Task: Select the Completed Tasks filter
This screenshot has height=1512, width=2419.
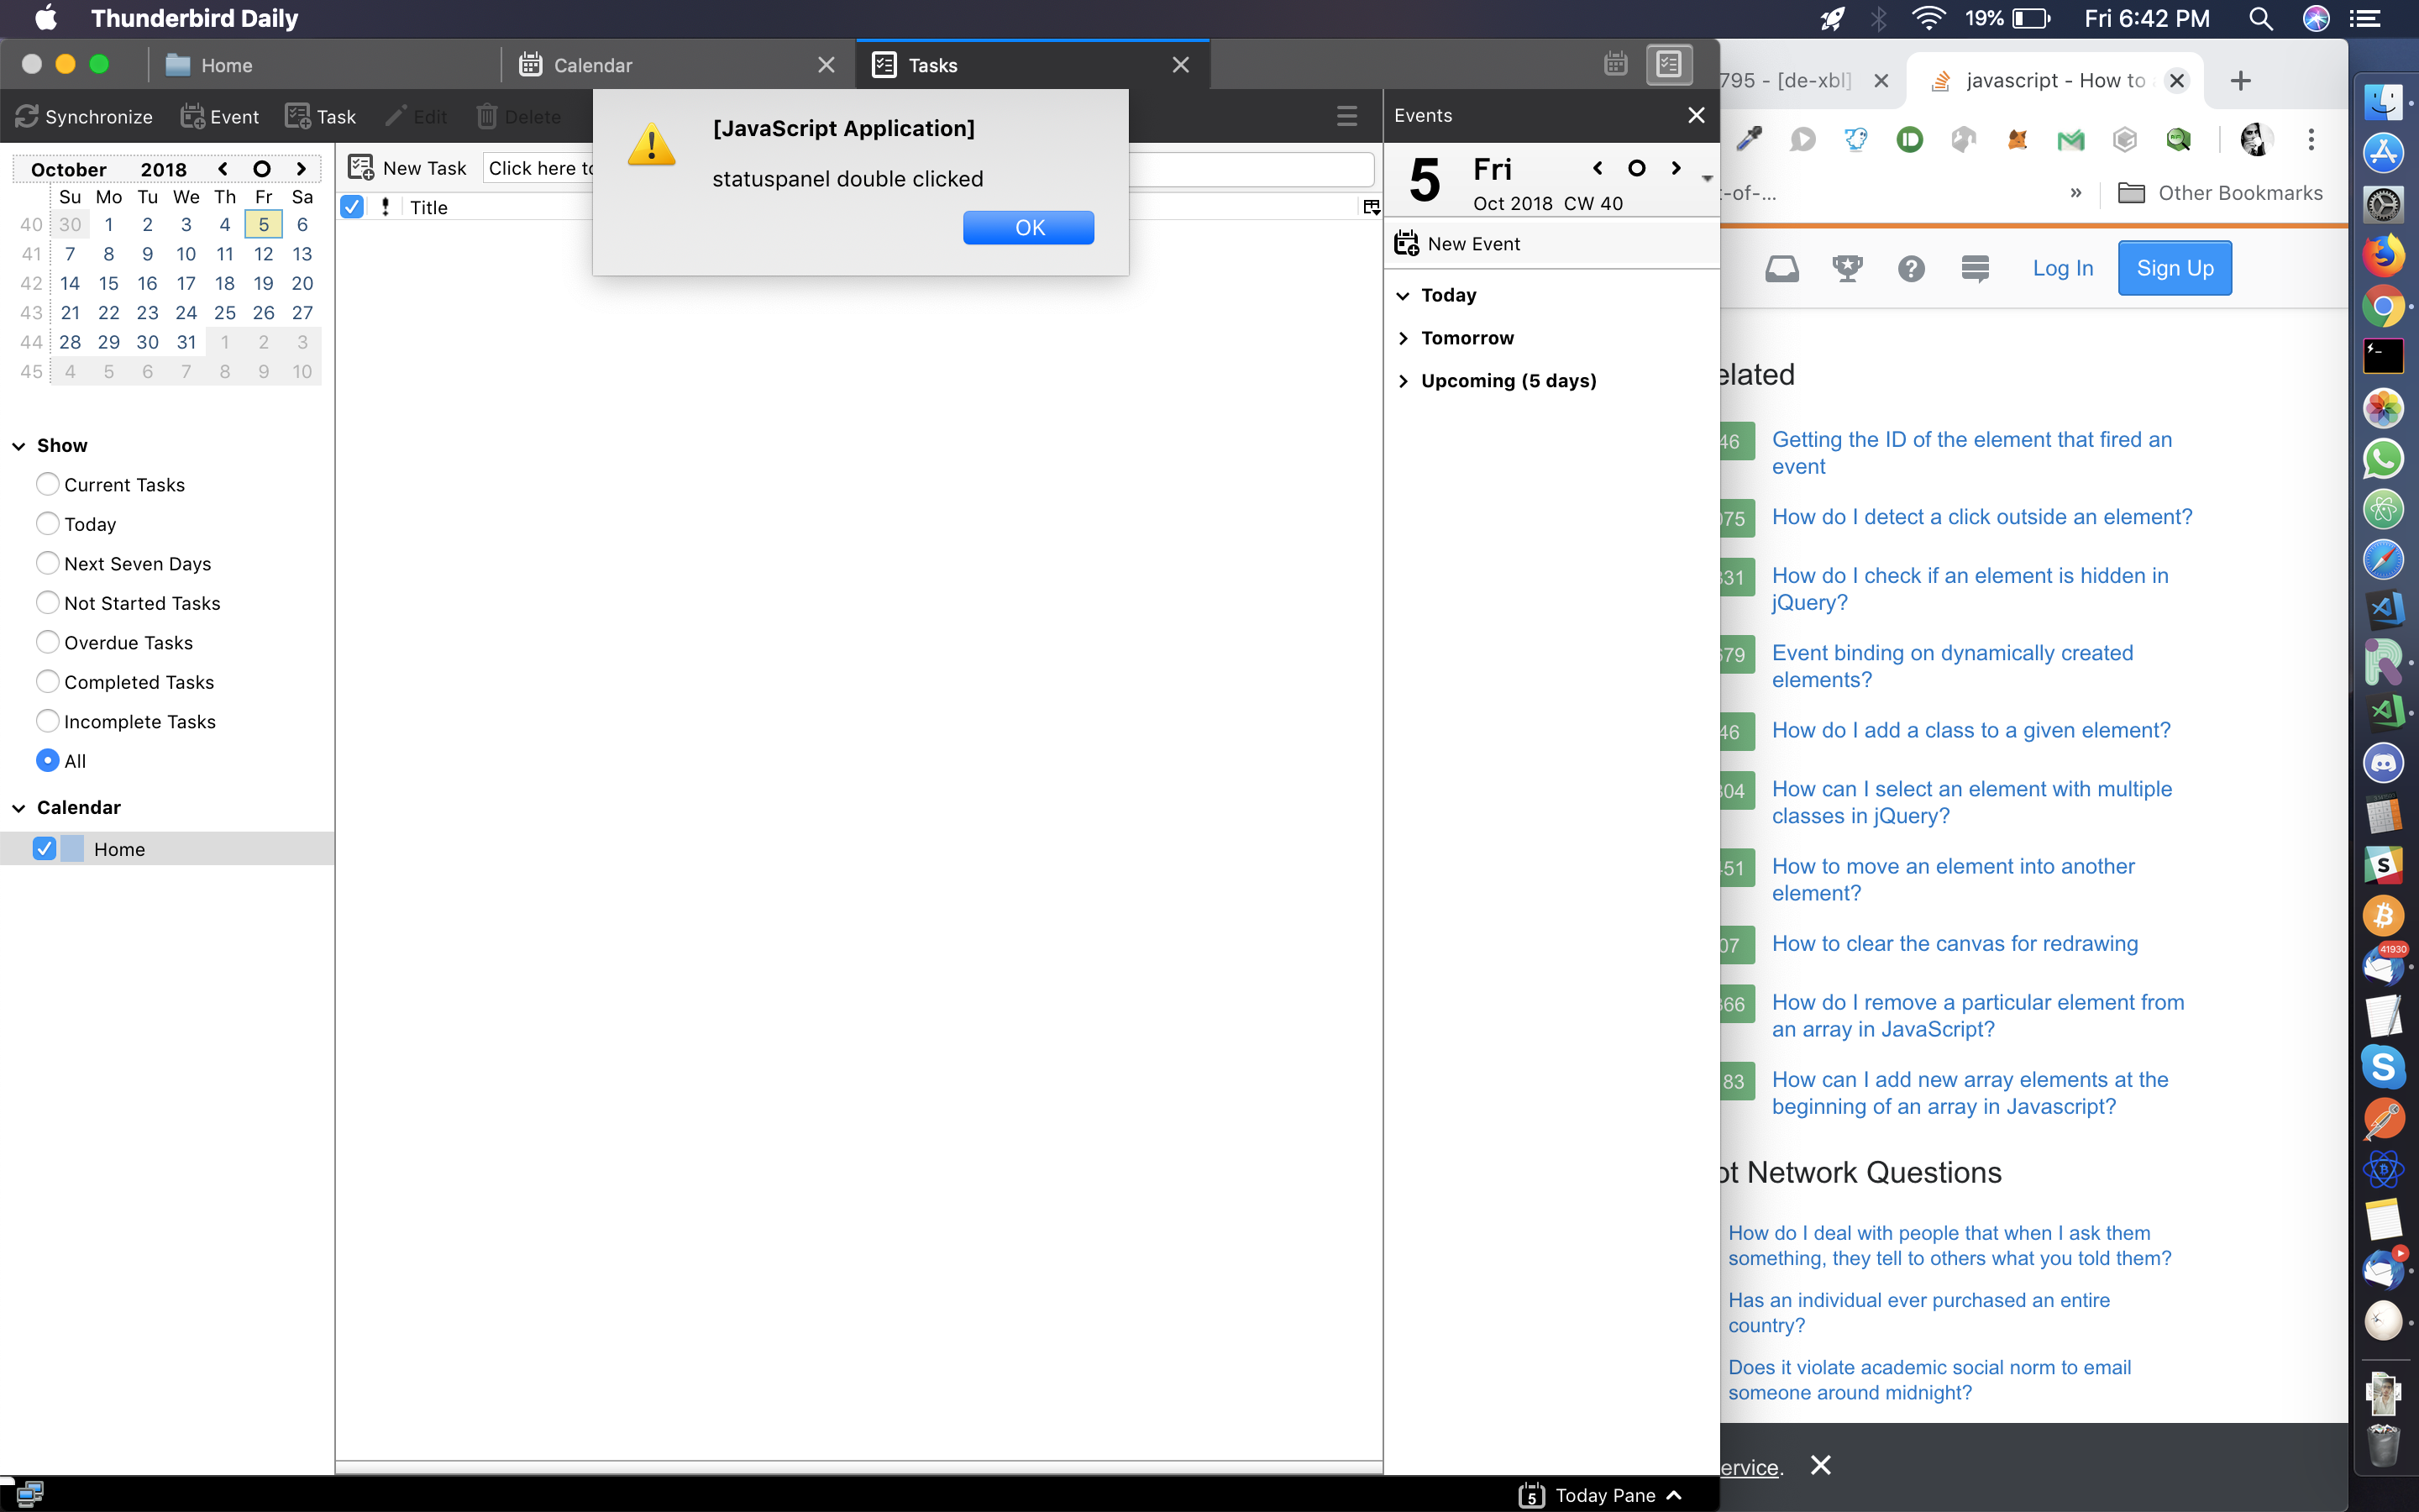Action: (x=47, y=681)
